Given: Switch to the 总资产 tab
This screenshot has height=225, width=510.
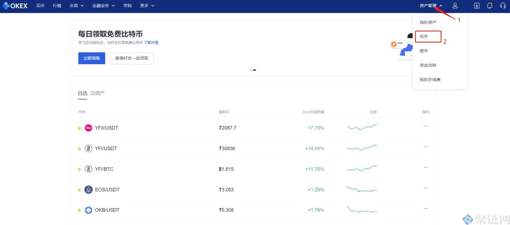Looking at the screenshot, I should pos(97,93).
